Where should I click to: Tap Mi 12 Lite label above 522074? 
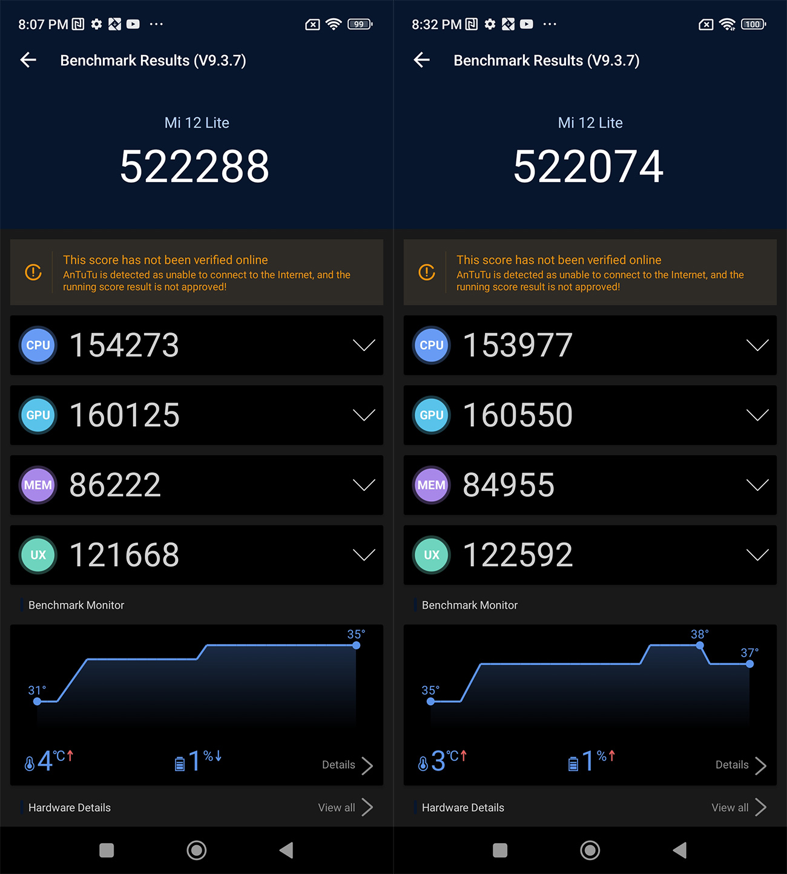590,123
